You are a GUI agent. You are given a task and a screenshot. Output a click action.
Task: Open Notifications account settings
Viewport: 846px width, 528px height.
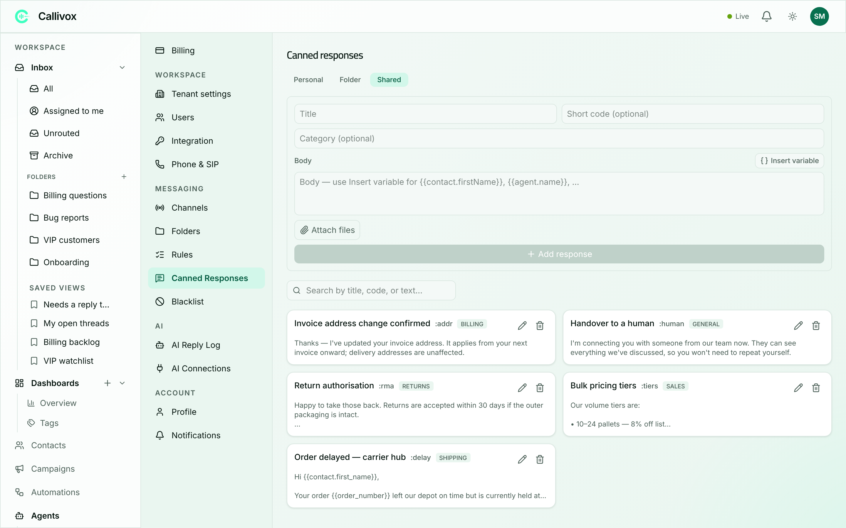(x=206, y=436)
